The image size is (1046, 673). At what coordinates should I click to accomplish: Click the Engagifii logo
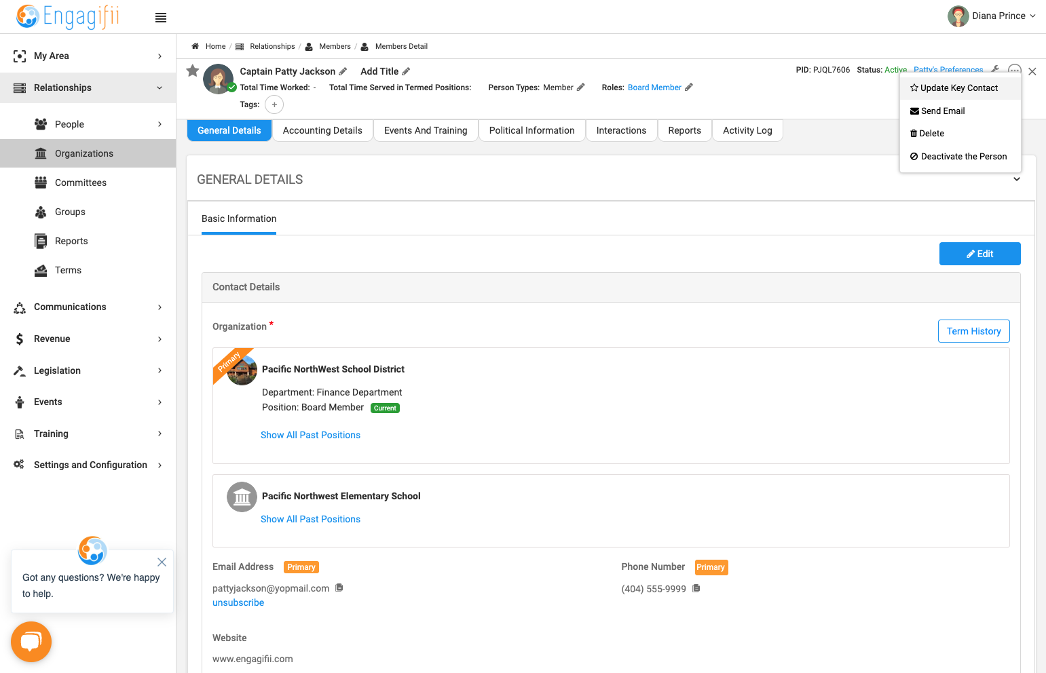68,16
